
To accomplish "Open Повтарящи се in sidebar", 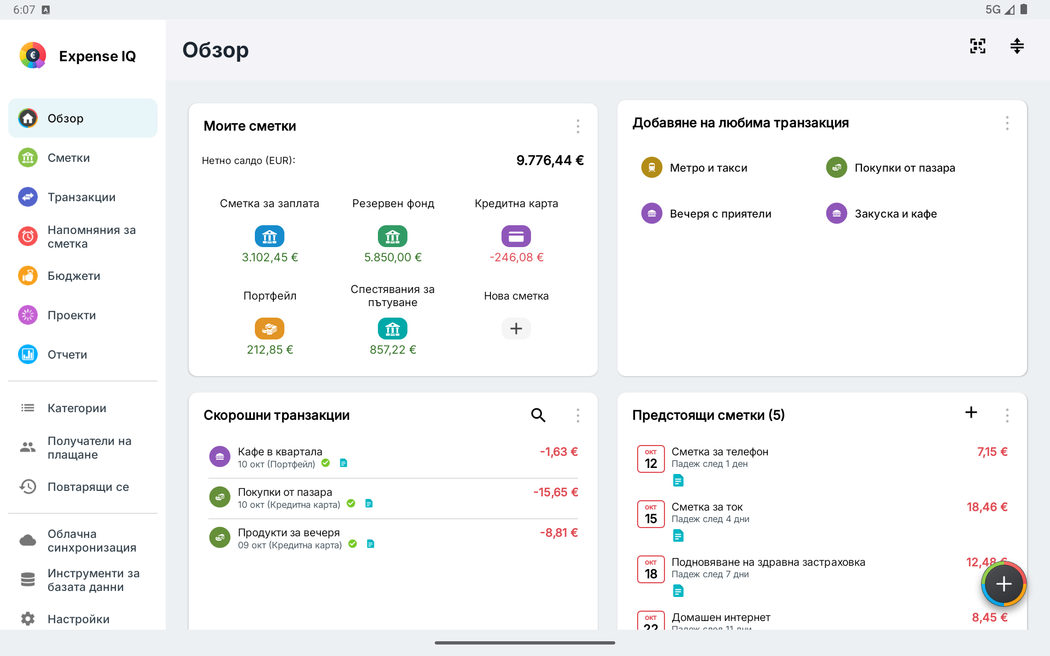I will (83, 487).
